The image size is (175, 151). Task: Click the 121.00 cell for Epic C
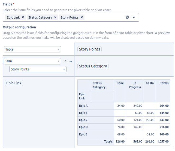pos(135,120)
